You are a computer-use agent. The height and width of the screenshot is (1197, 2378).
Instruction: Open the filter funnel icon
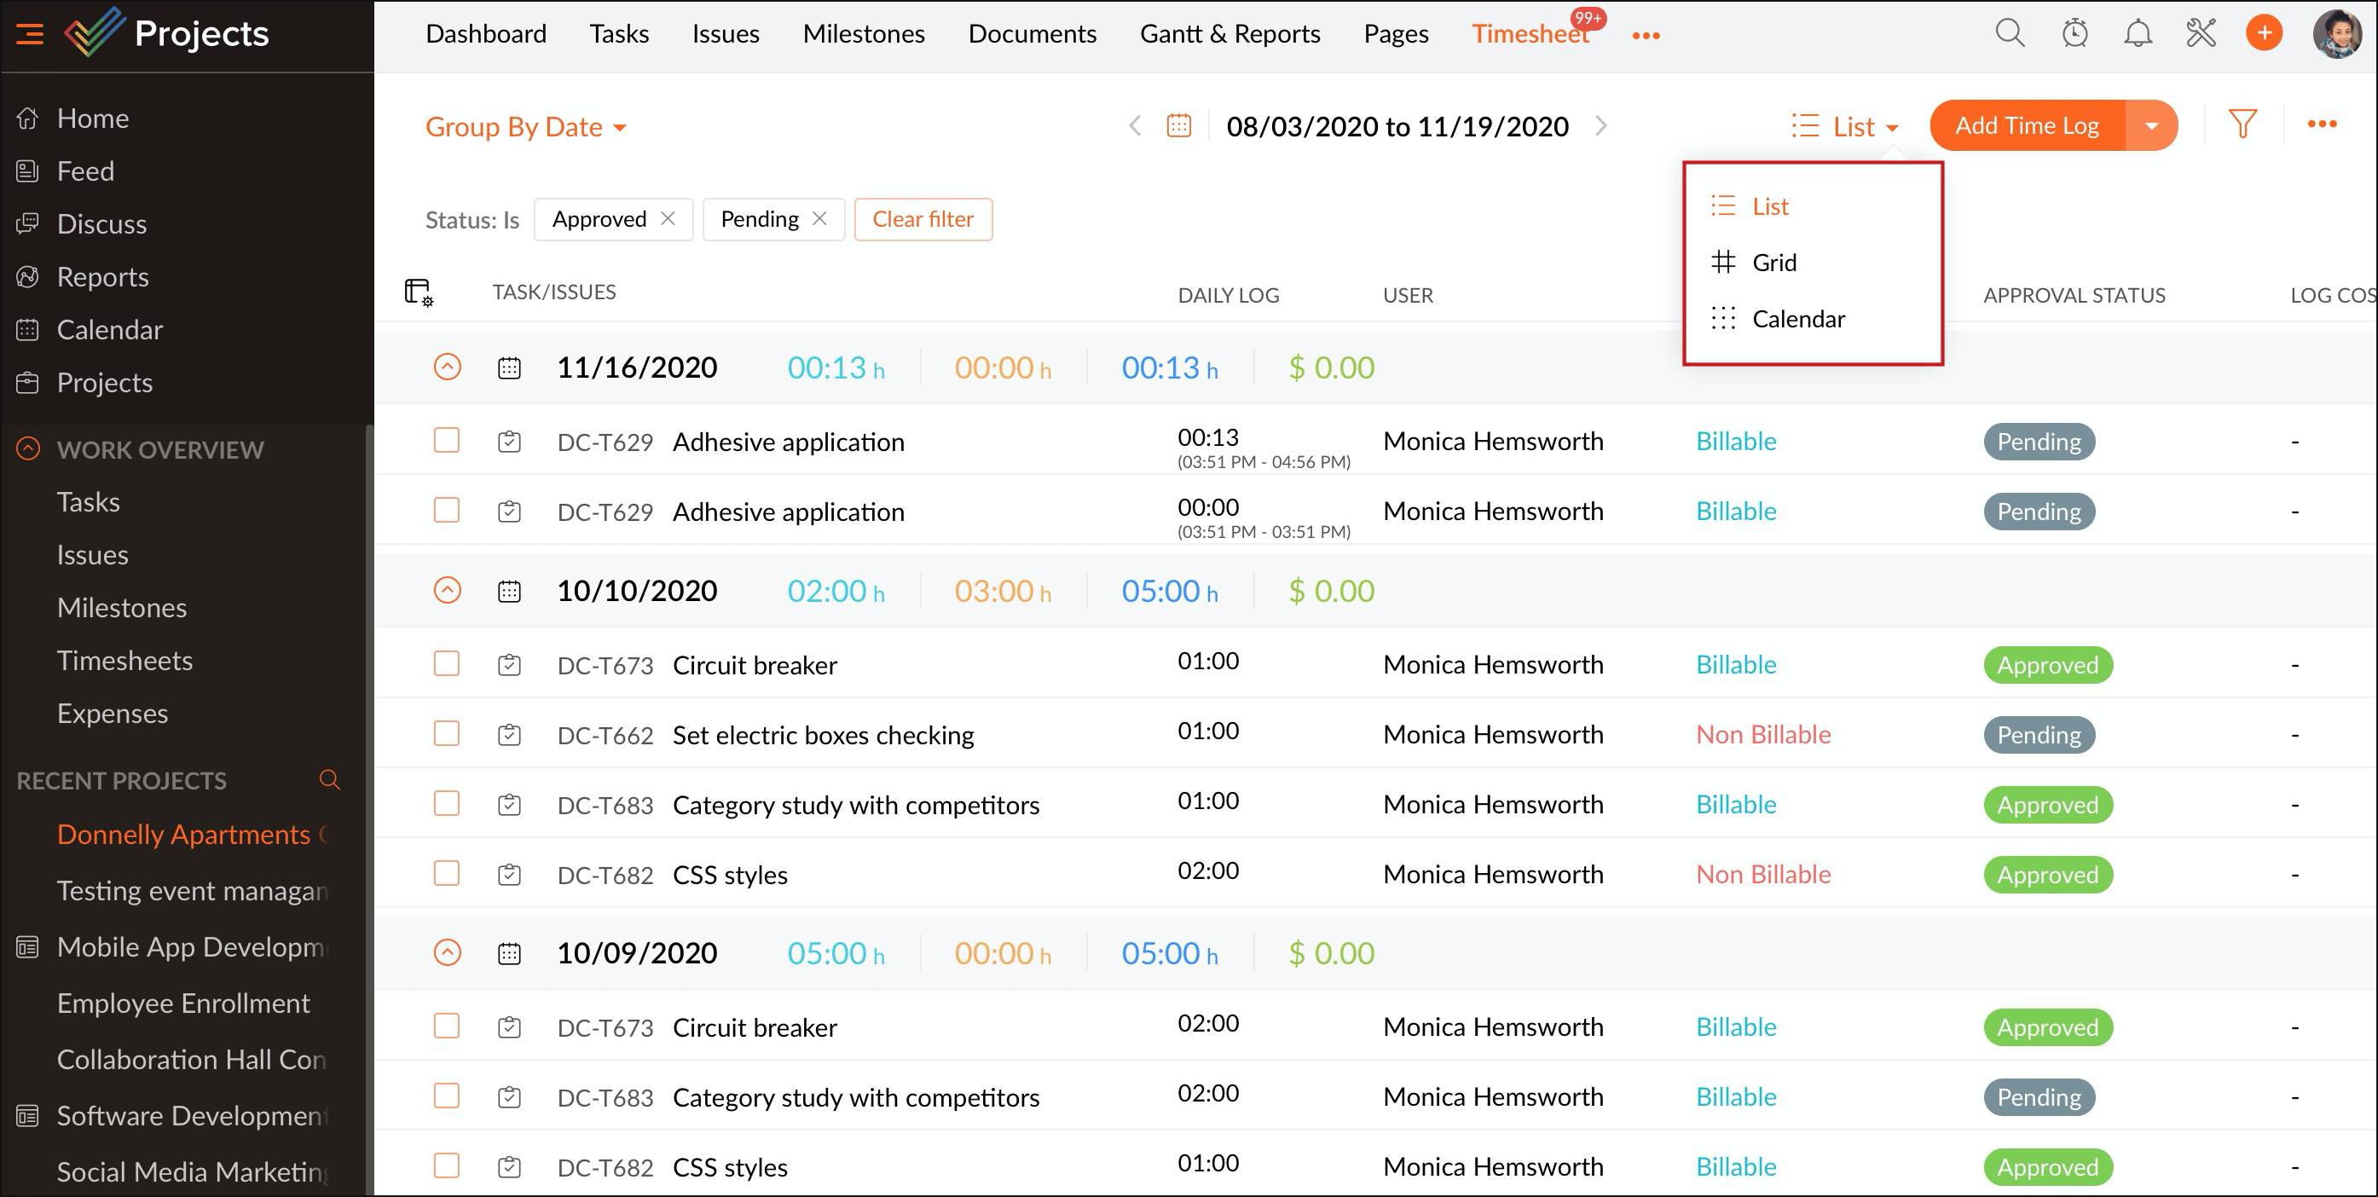pos(2242,124)
